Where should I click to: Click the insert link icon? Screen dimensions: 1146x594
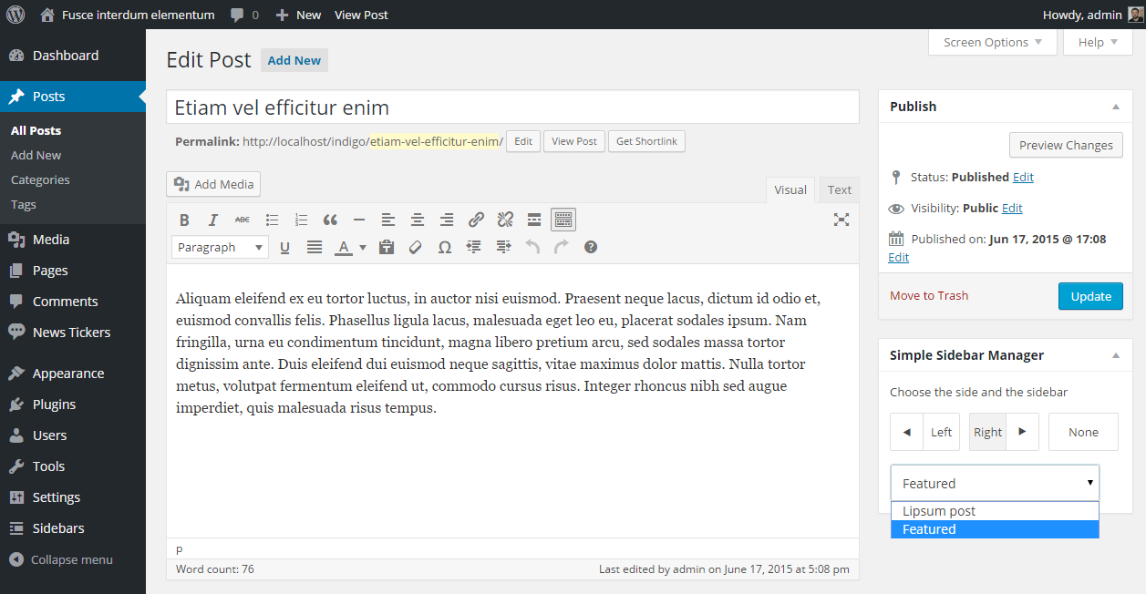pyautogui.click(x=476, y=220)
